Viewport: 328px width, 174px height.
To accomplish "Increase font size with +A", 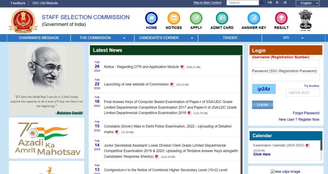I will pyautogui.click(x=270, y=3).
